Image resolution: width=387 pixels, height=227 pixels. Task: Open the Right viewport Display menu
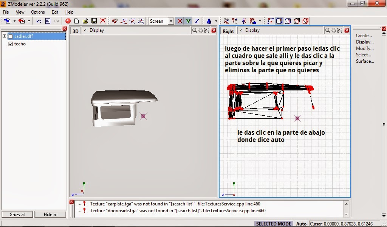[x=252, y=30]
